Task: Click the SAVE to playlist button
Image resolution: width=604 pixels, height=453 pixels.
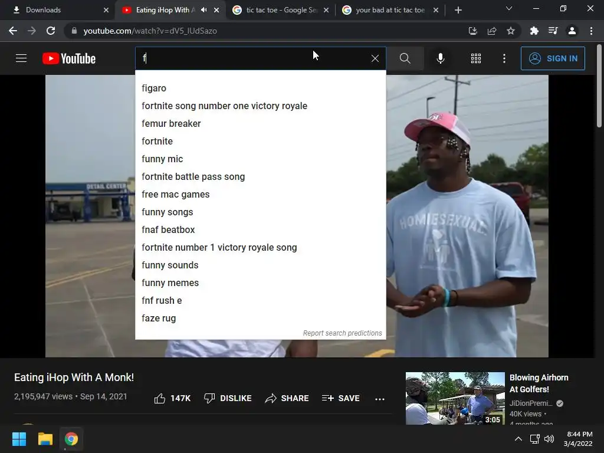Action: click(340, 398)
